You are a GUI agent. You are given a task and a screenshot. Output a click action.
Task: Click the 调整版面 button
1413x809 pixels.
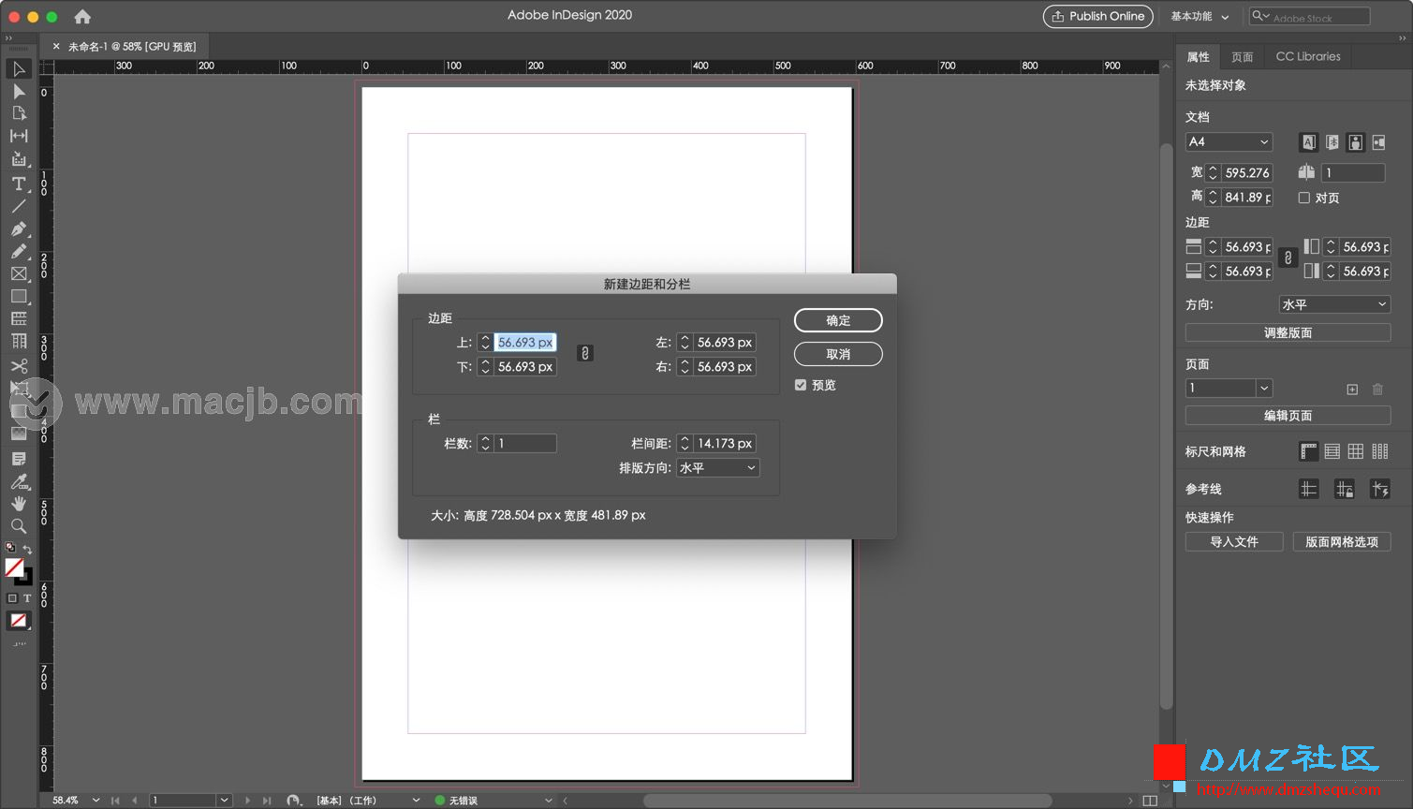pos(1288,332)
